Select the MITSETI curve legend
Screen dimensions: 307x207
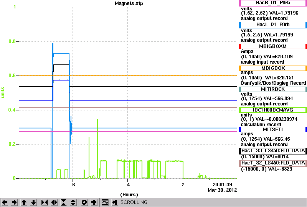point(273,130)
